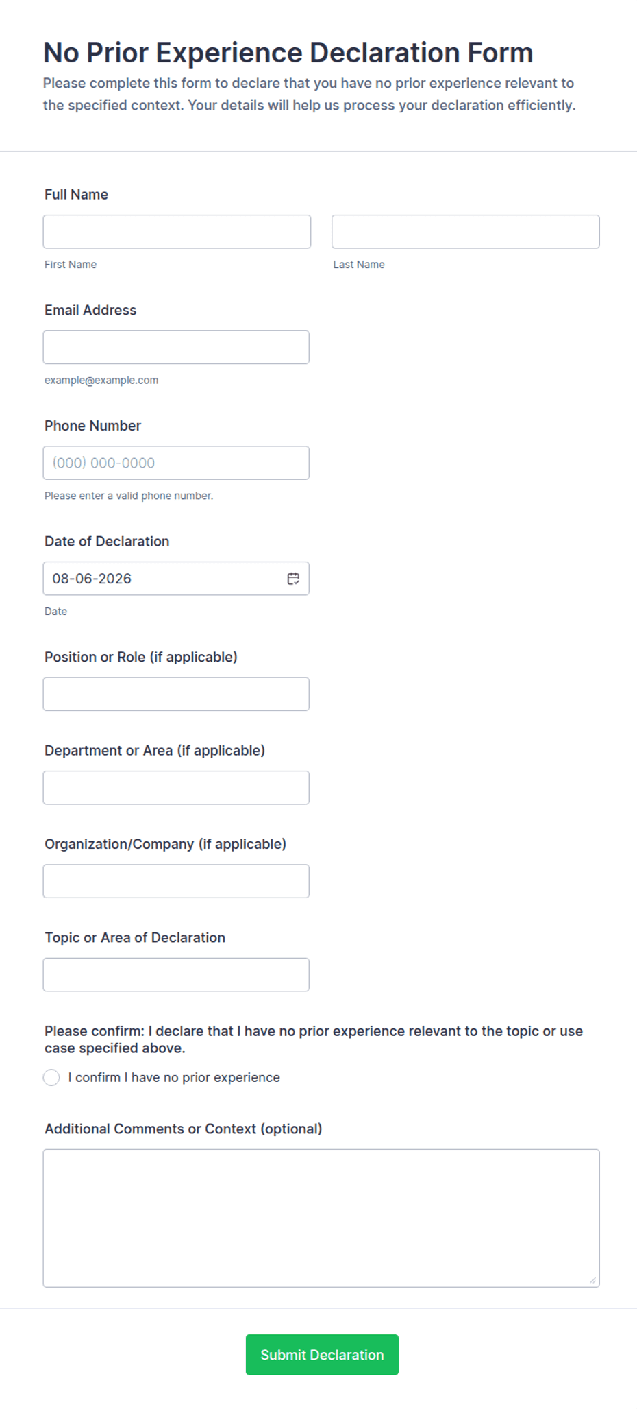The image size is (637, 1409).
Task: Select the form title heading text
Action: (288, 53)
